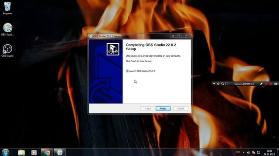Click the Finish button

coord(163,108)
